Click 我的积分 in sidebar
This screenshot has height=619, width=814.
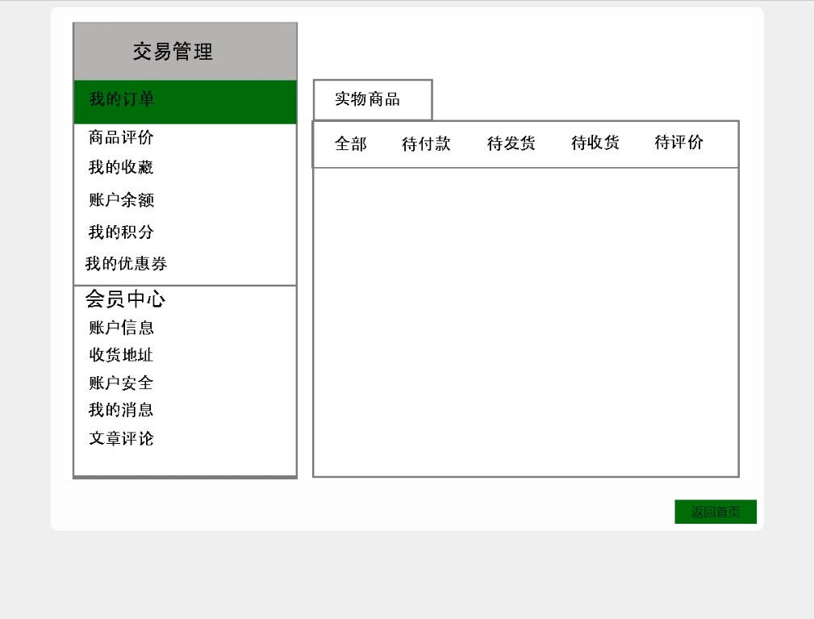121,232
